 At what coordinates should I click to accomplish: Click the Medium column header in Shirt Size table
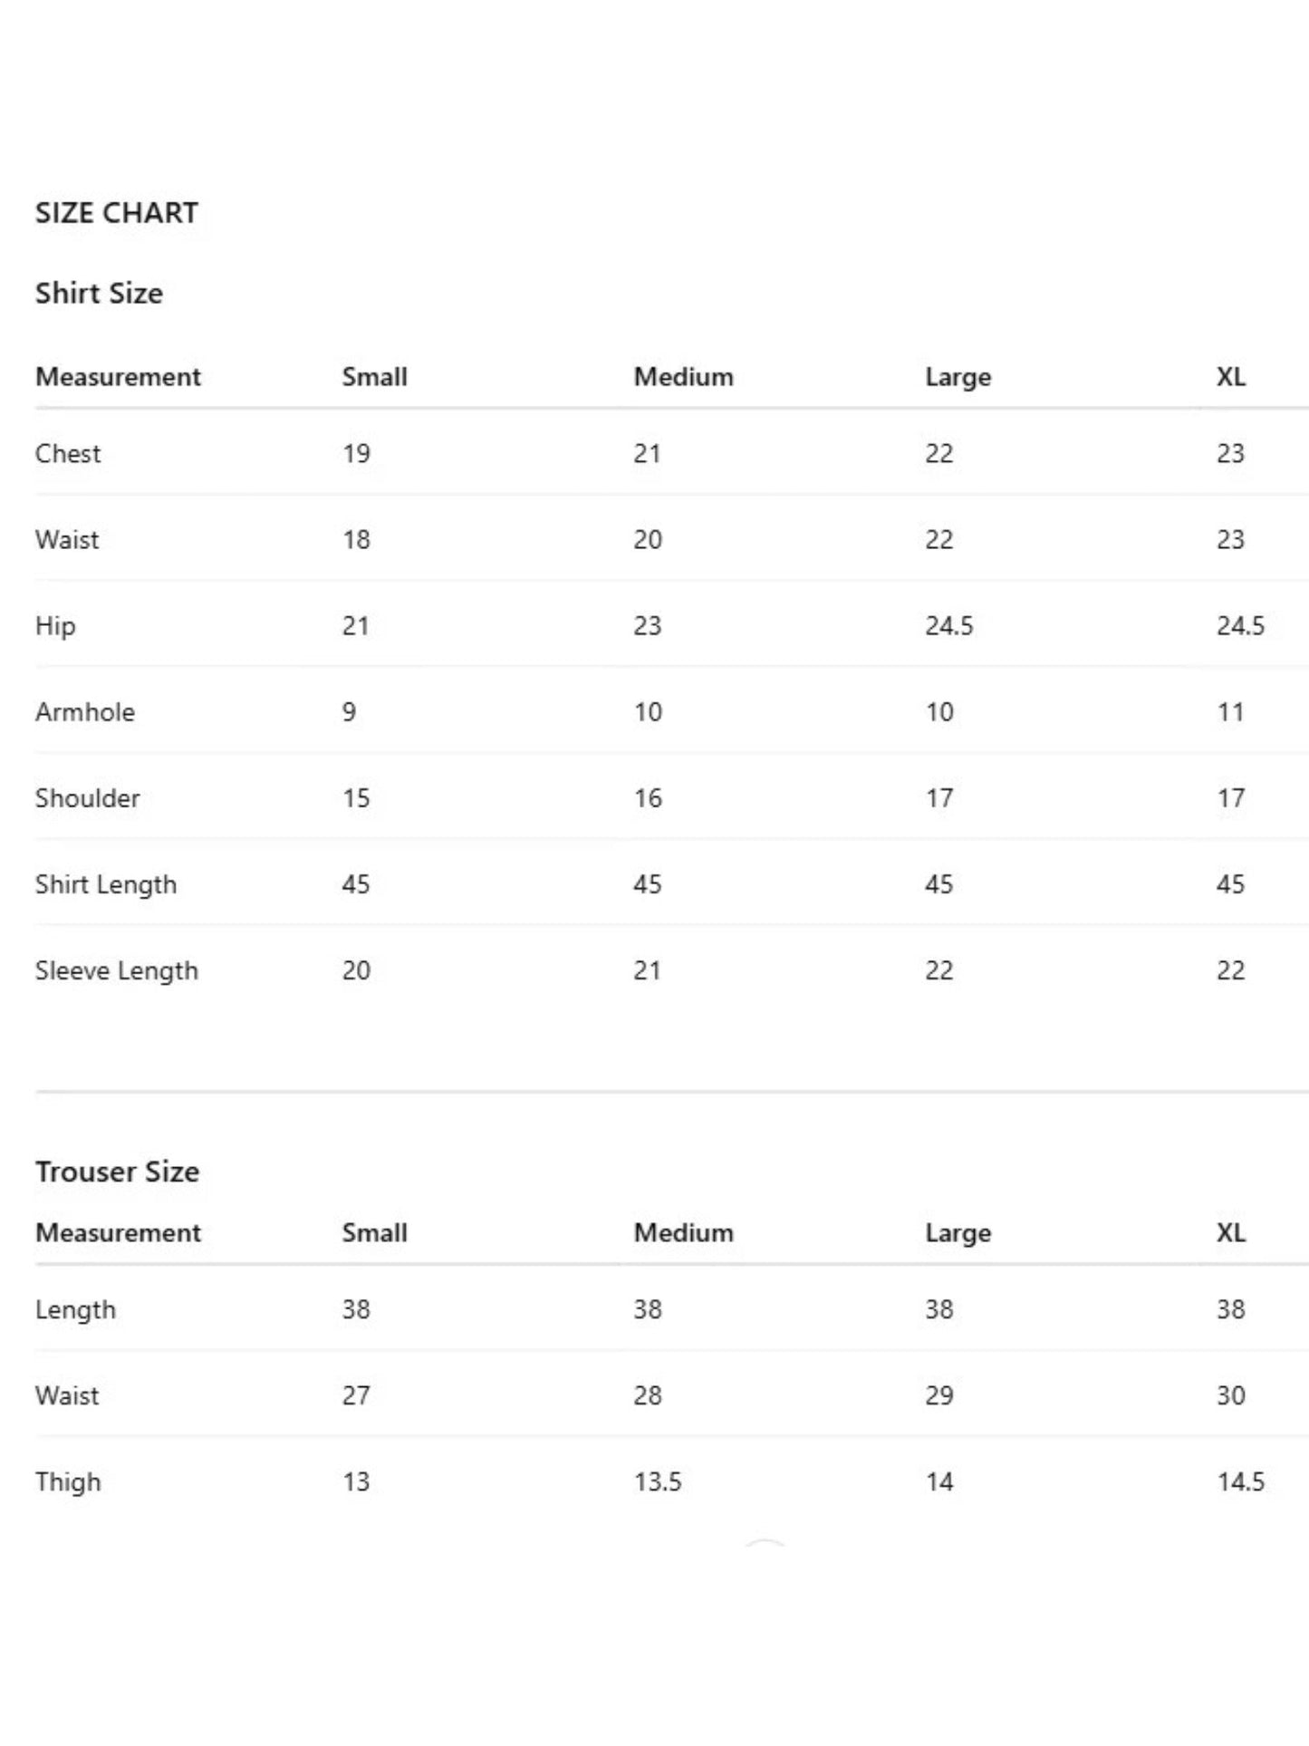pyautogui.click(x=683, y=377)
